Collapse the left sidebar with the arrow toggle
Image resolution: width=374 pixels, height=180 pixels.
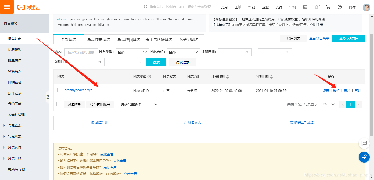click(x=48, y=97)
